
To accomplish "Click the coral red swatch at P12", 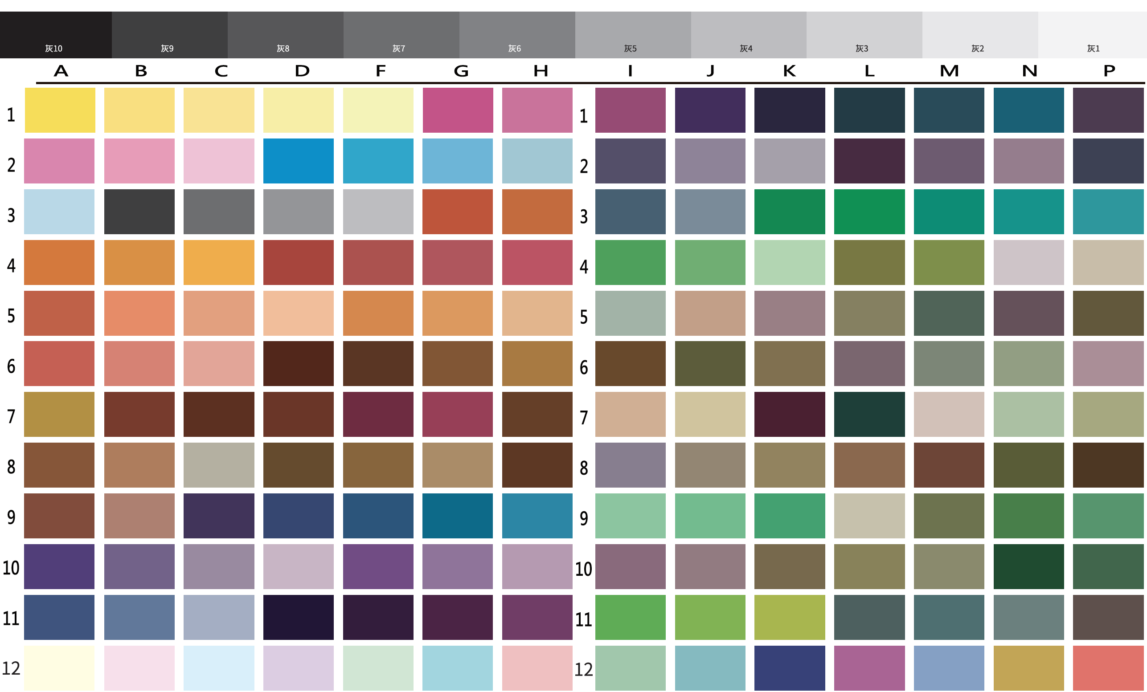I will 1108,668.
